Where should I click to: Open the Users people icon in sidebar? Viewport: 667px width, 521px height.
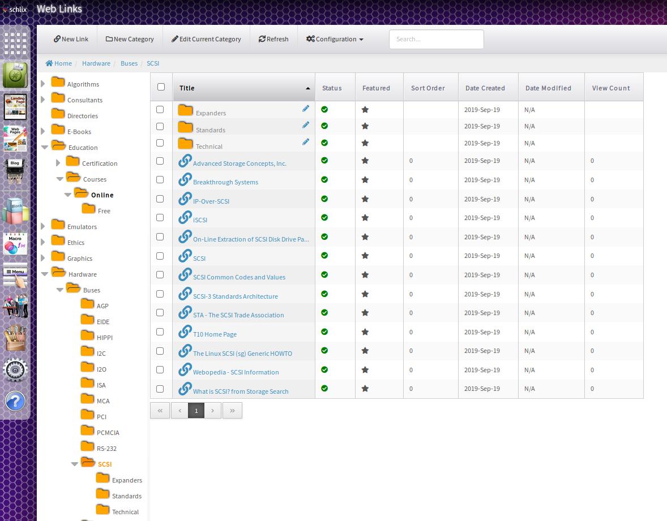tap(15, 305)
